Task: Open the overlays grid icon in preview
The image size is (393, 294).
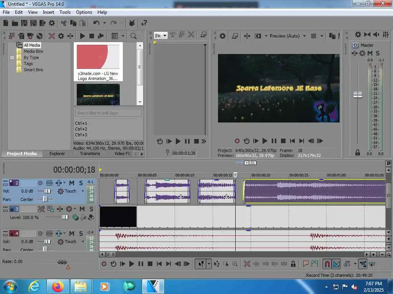Action: [x=313, y=36]
